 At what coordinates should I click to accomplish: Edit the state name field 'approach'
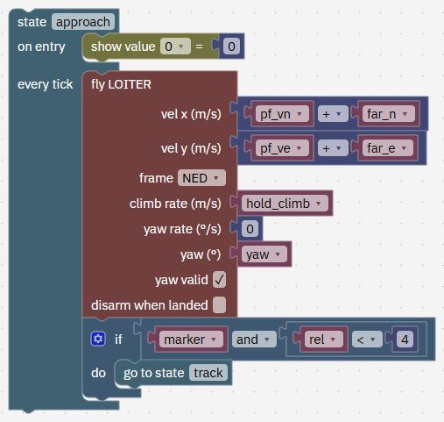[83, 22]
